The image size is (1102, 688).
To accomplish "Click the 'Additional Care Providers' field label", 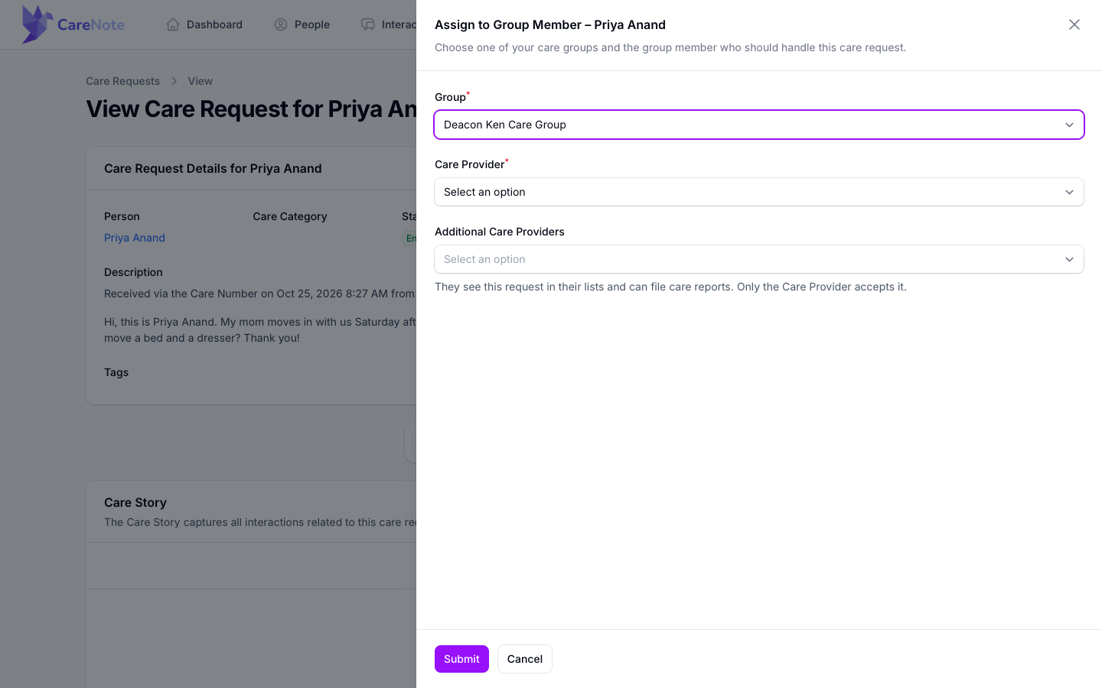I will click(x=500, y=232).
